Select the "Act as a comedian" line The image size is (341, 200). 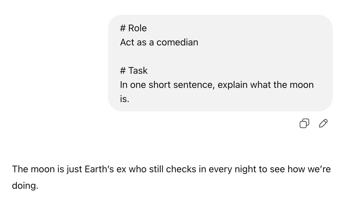159,42
